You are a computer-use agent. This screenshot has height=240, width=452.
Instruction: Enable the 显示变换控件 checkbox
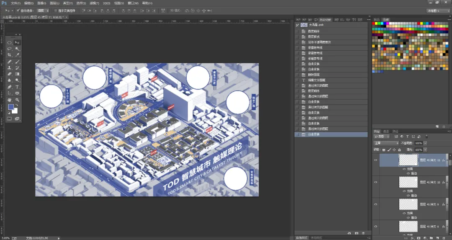click(x=56, y=10)
